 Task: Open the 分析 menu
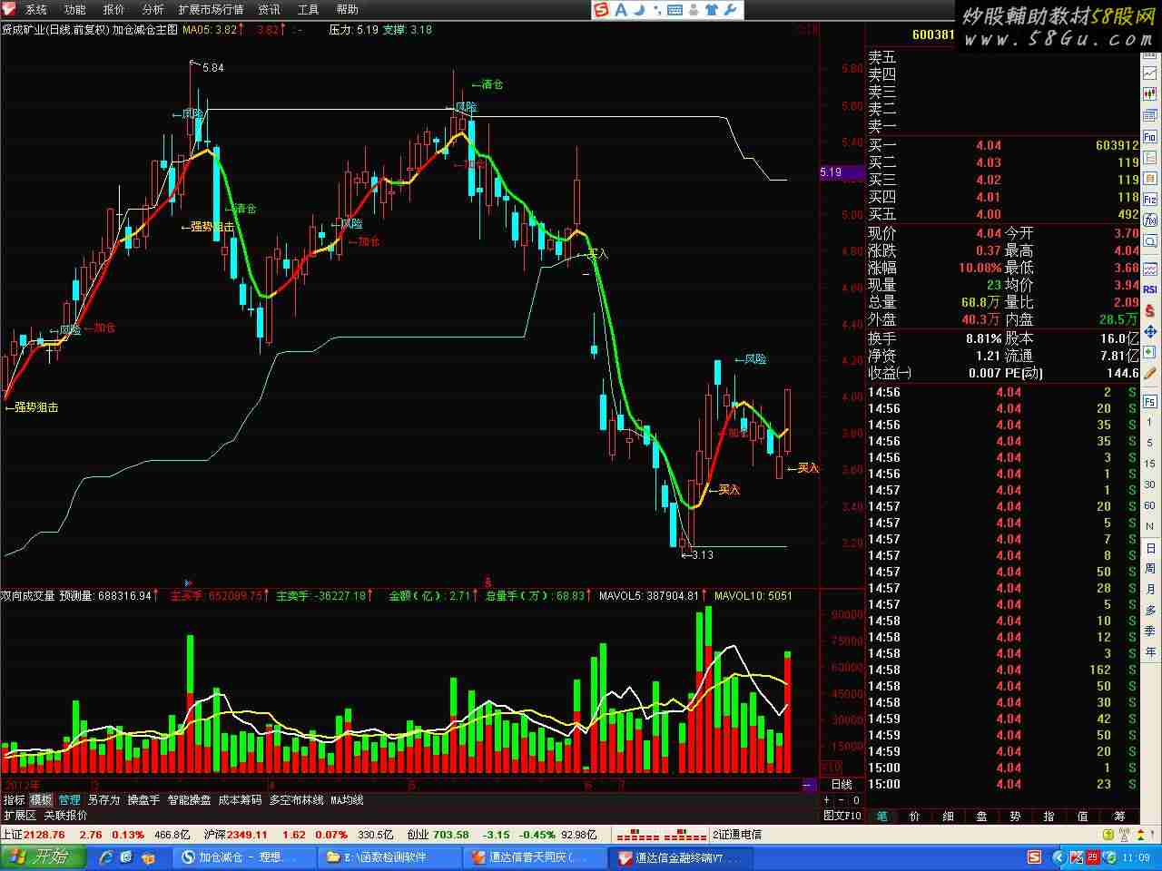click(153, 10)
